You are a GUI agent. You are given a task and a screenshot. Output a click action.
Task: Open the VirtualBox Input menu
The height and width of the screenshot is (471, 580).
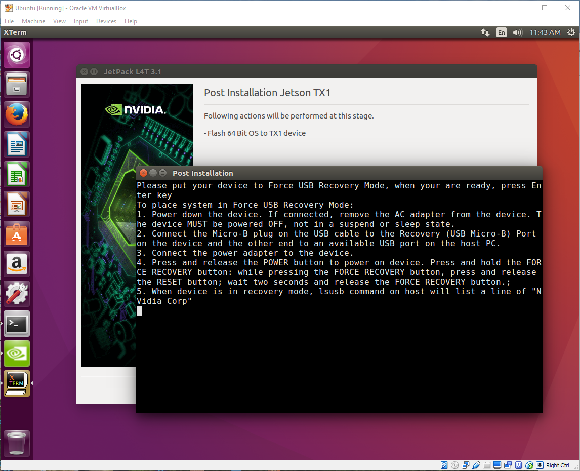click(x=81, y=21)
